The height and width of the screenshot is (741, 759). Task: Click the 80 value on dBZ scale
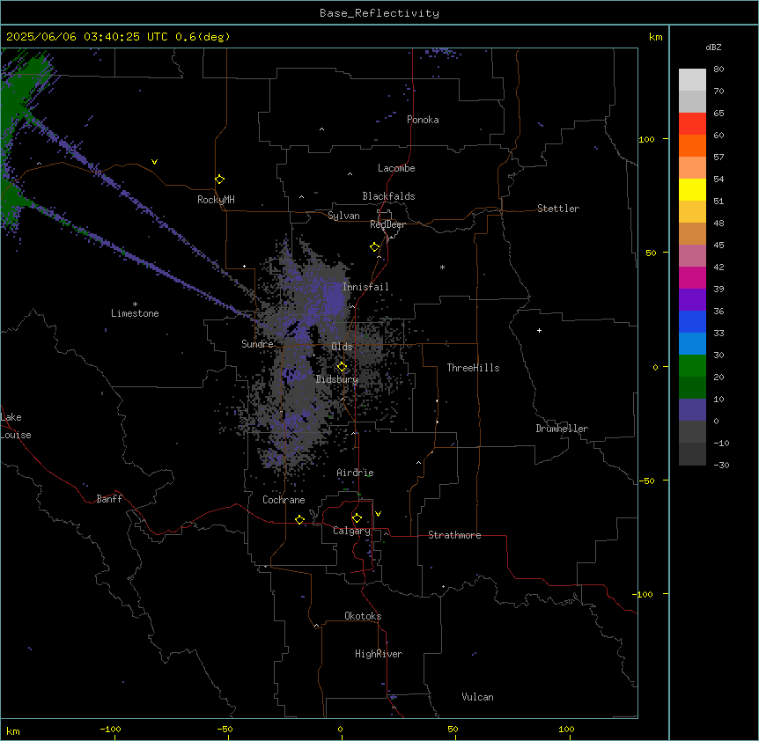[x=718, y=70]
